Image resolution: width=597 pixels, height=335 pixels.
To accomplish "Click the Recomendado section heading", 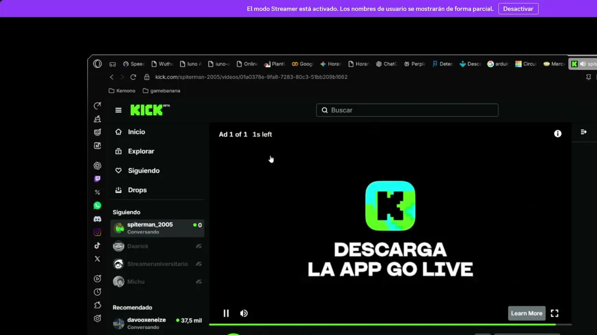I will tap(132, 308).
